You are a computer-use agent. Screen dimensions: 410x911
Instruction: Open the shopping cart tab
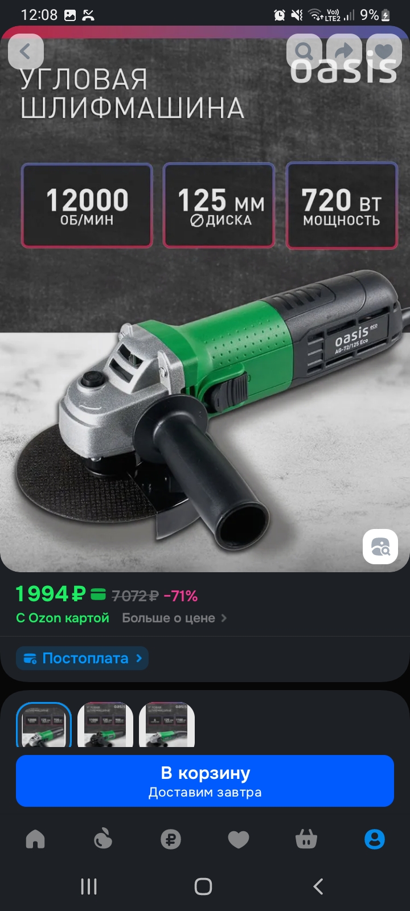pyautogui.click(x=306, y=839)
